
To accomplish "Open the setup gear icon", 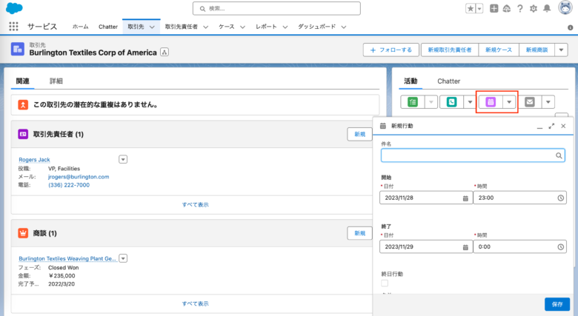I will click(x=534, y=8).
